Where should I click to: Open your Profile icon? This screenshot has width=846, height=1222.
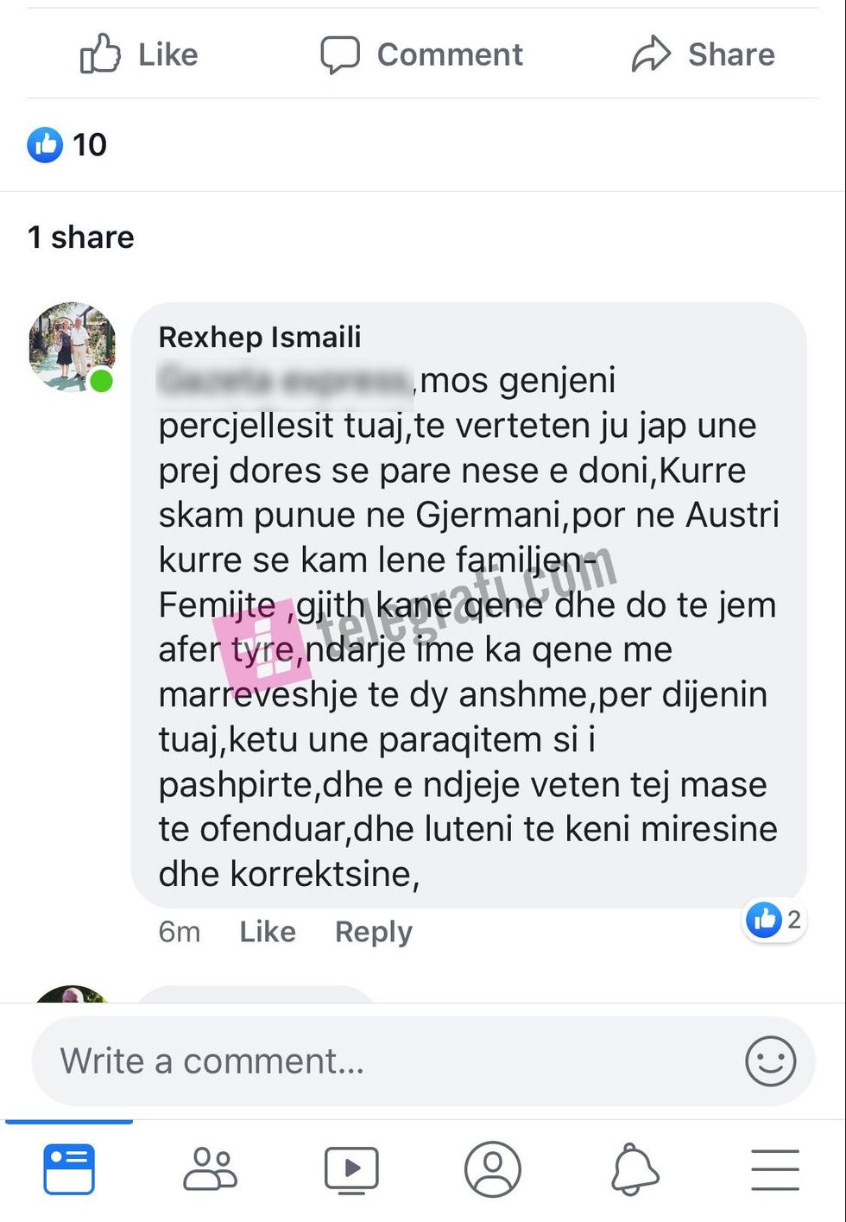[493, 1169]
